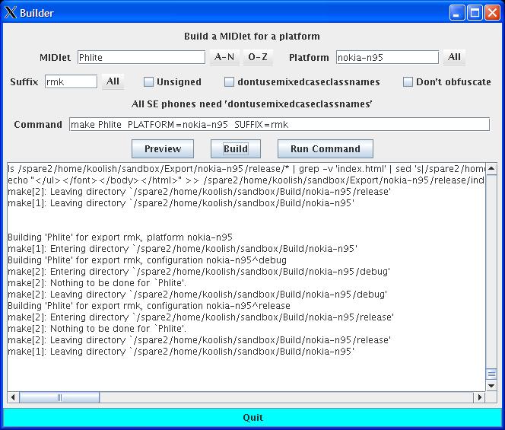Open the O–Z MIDlet list
The width and height of the screenshot is (505, 430).
(x=258, y=57)
